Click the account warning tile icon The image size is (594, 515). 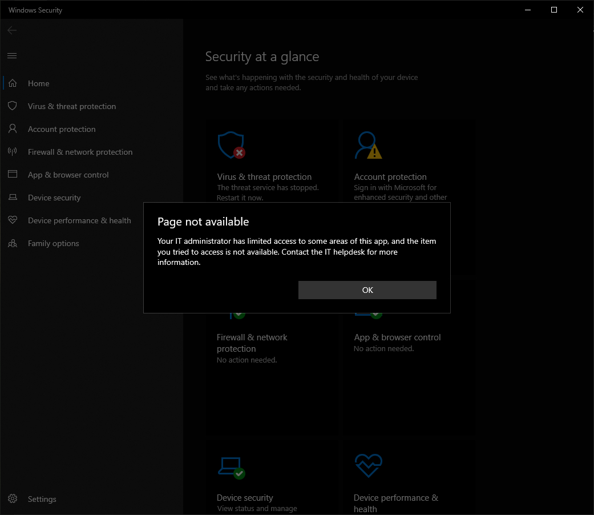pyautogui.click(x=368, y=145)
